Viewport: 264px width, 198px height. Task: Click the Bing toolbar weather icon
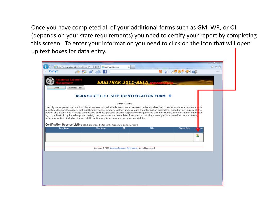[91, 72]
